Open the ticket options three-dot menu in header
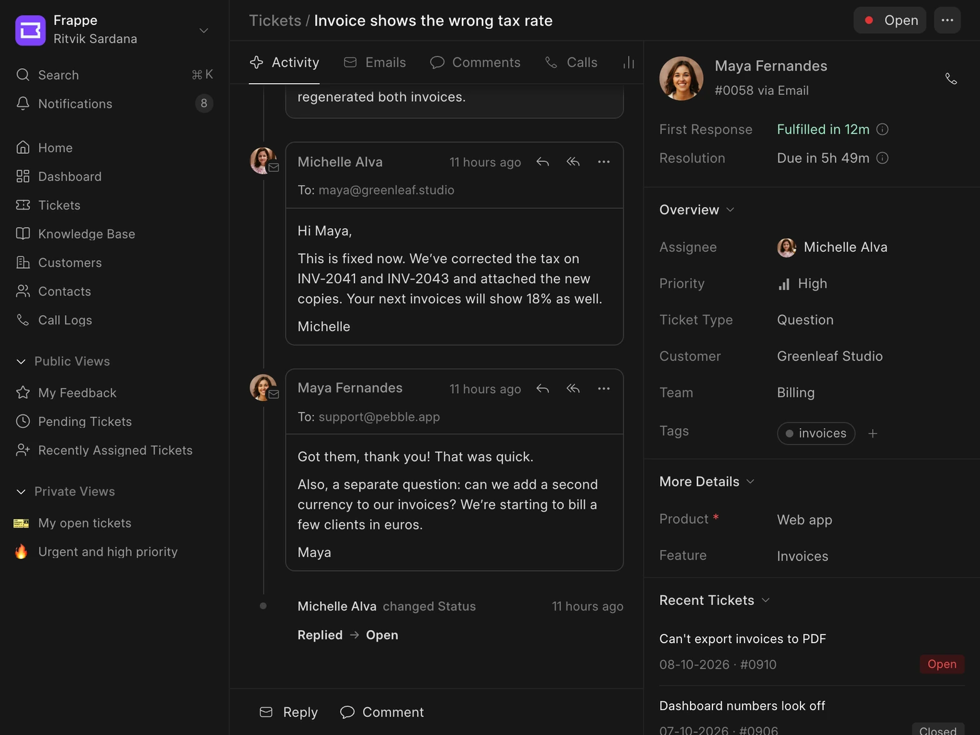The image size is (980, 735). click(947, 21)
